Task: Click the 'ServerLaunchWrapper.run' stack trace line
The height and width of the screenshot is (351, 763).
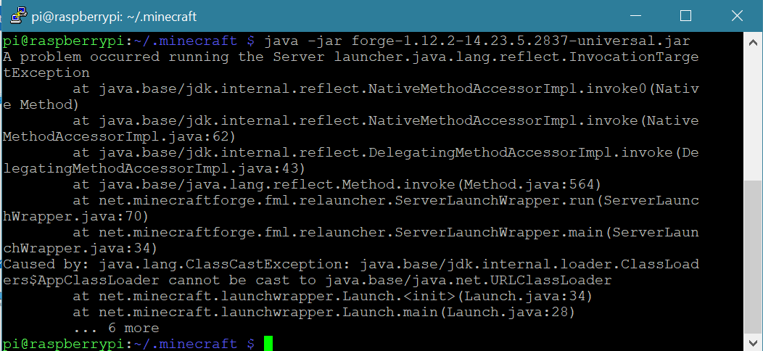Action: point(385,201)
